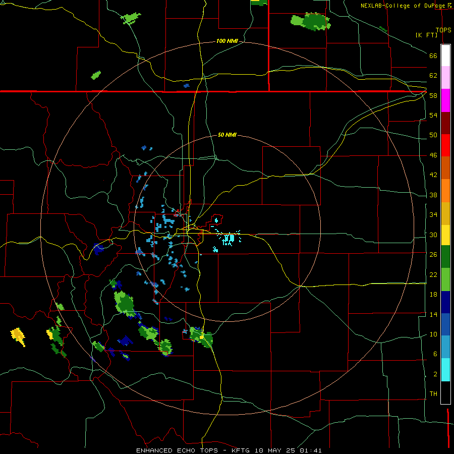This screenshot has width=454, height=454.
Task: Pick the bright red legend swatch
Action: (x=445, y=145)
